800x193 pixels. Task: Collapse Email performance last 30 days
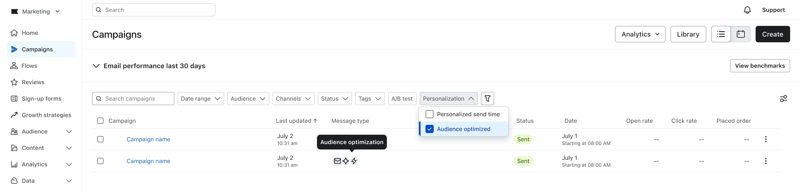pos(96,66)
